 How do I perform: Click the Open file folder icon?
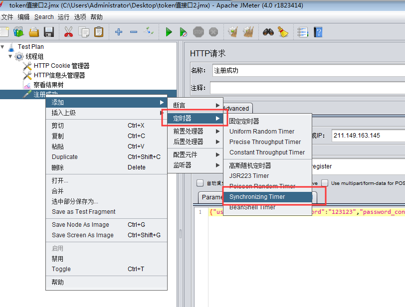tap(34, 32)
